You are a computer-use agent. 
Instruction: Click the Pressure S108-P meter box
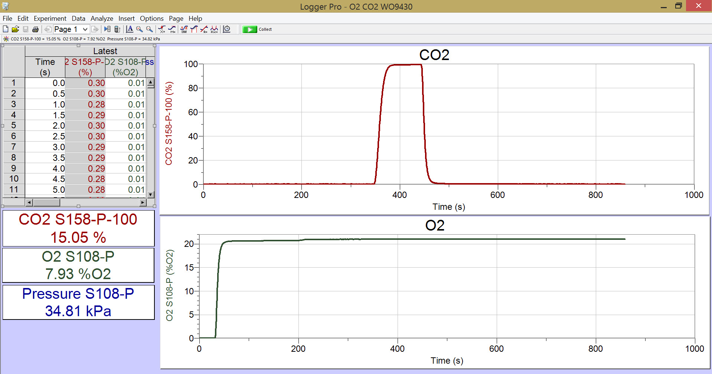click(78, 302)
